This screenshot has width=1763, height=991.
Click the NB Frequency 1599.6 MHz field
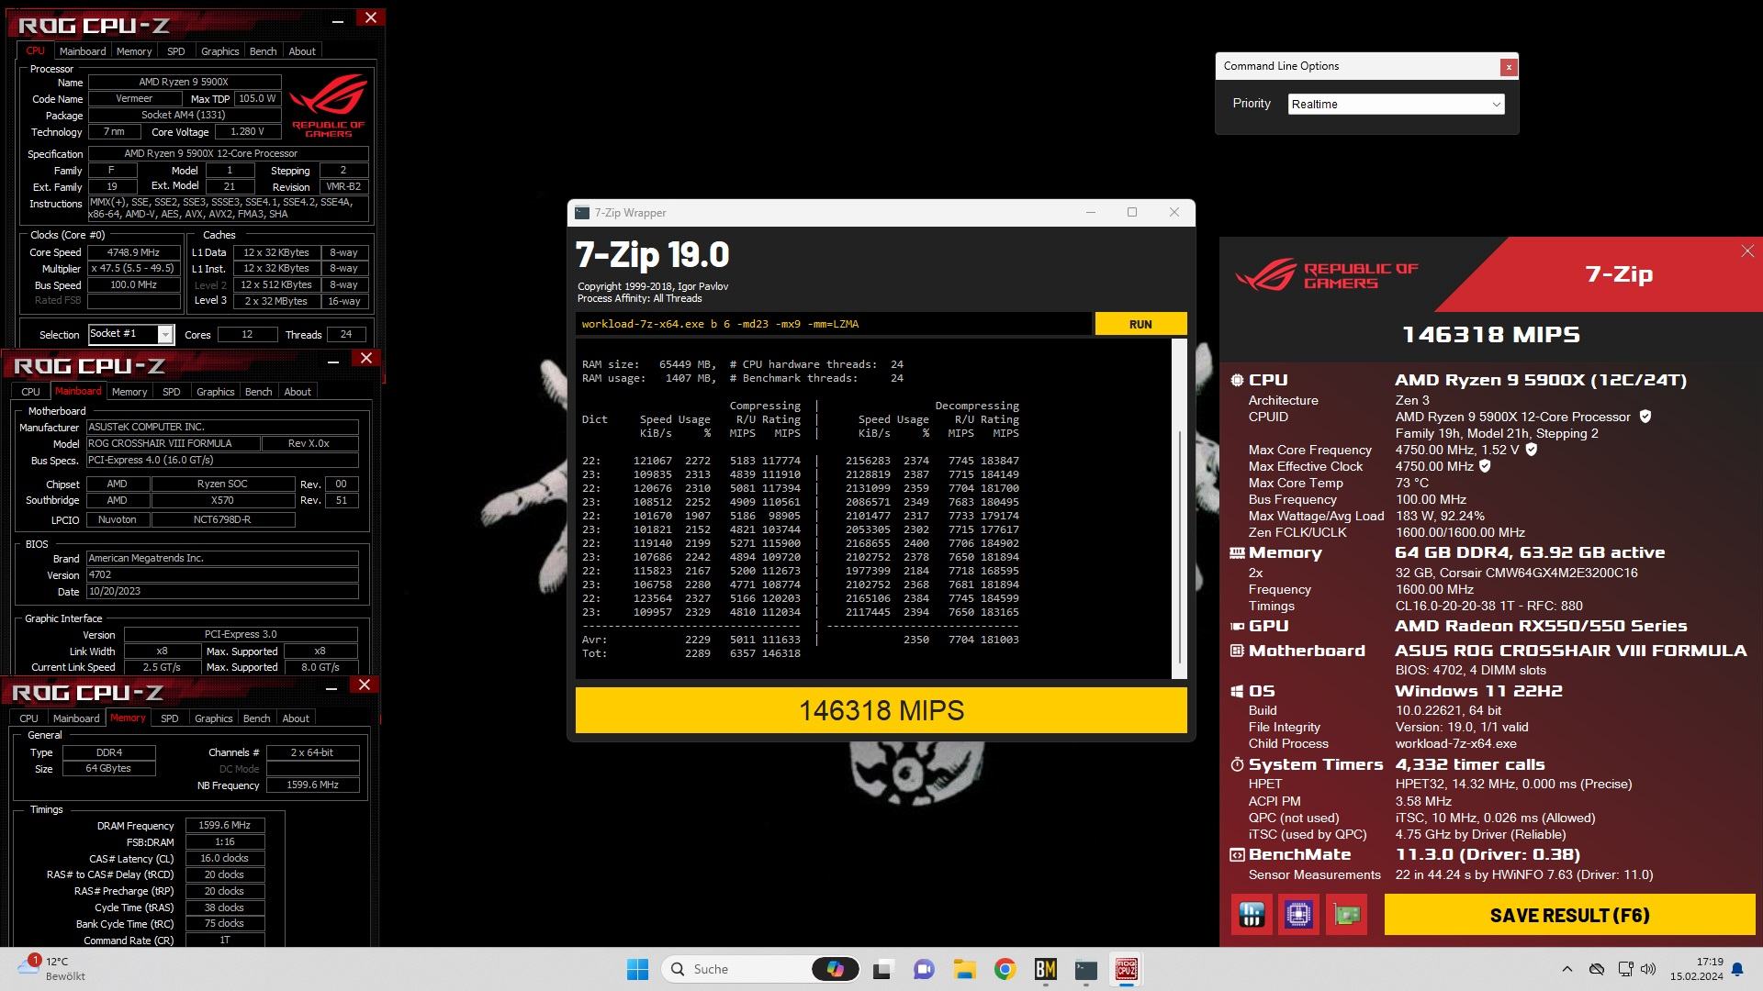click(x=312, y=785)
